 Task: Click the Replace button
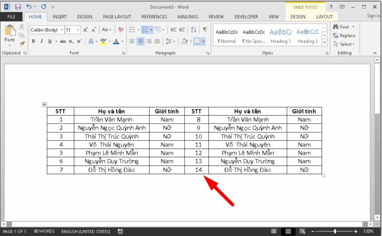pos(344,36)
